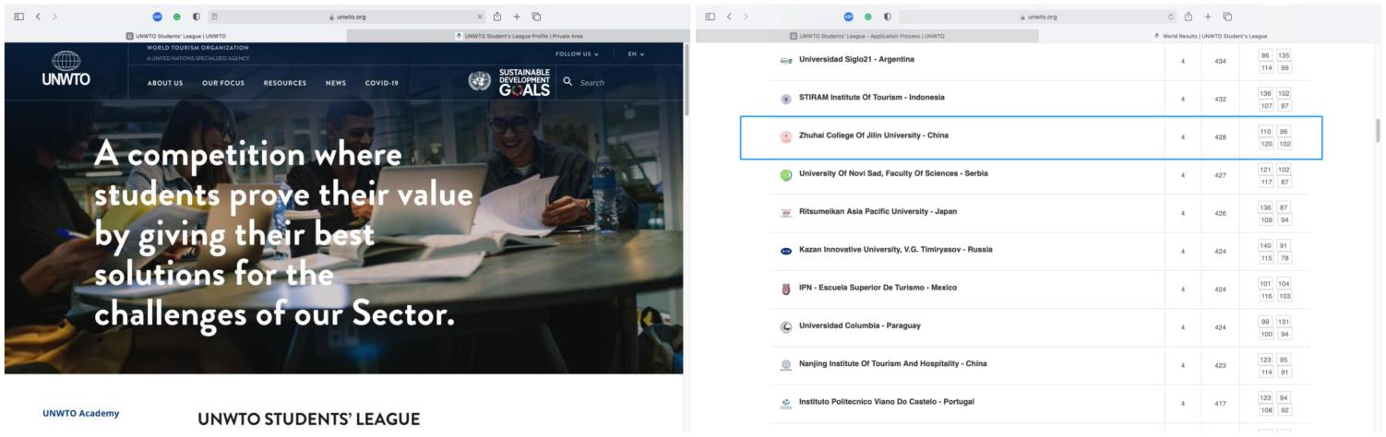The width and height of the screenshot is (1386, 437).
Task: Add new tab in right Safari window
Action: tap(1209, 17)
